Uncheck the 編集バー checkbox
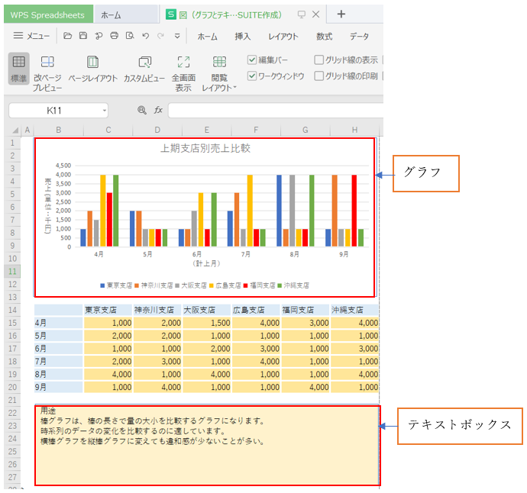 pyautogui.click(x=252, y=60)
